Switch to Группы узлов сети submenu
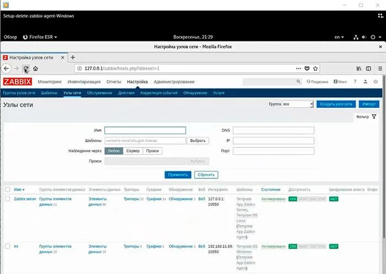This screenshot has width=386, height=274. click(19, 93)
